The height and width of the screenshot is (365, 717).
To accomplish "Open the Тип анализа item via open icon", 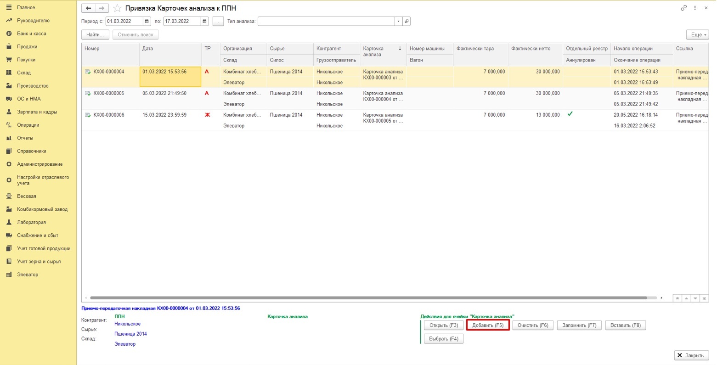I will pyautogui.click(x=406, y=21).
